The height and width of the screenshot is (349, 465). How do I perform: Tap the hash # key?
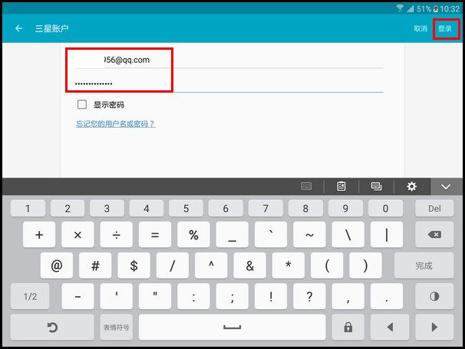pos(95,266)
